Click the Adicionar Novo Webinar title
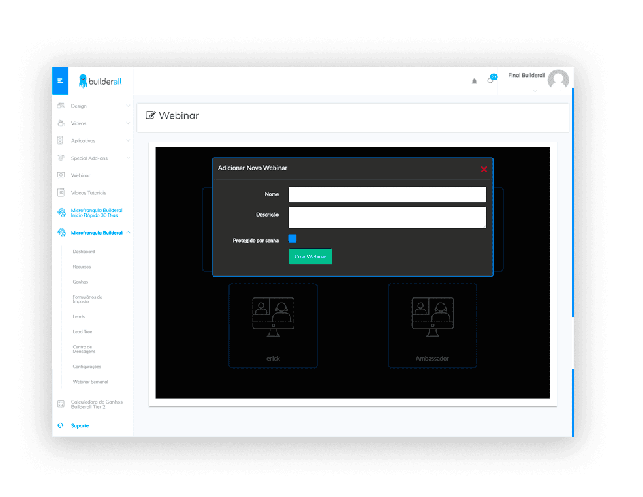The image size is (643, 497). pos(253,168)
